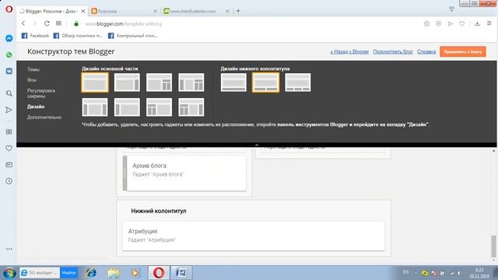Viewport: 498px width, 280px height.
Task: Select first body layout in bottom row
Action: pyautogui.click(x=95, y=107)
